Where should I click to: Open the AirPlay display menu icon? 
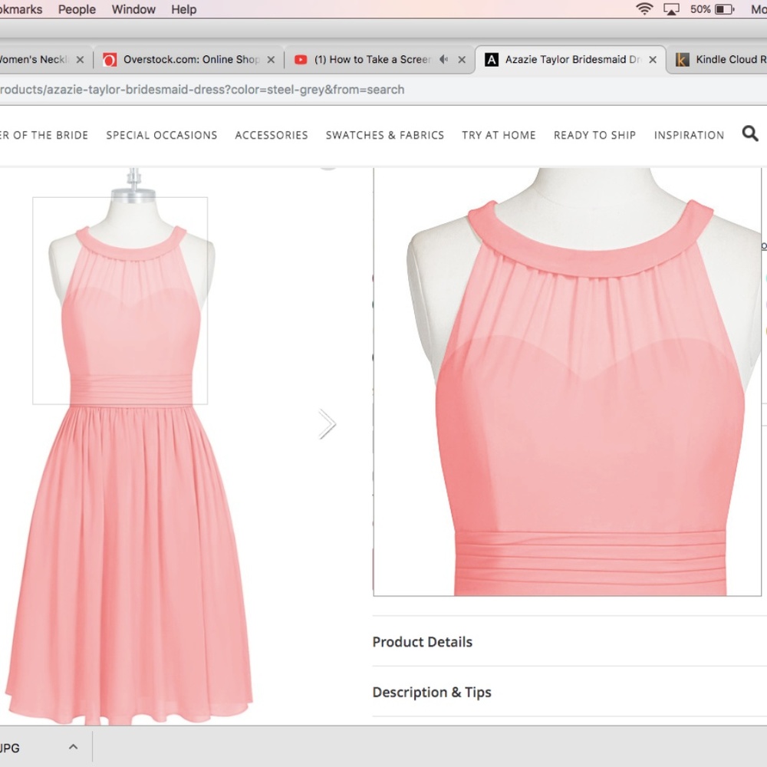click(671, 9)
